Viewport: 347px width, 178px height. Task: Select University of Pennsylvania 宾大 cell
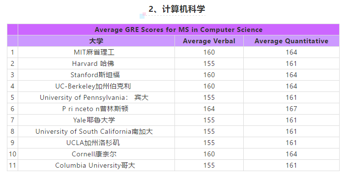pos(96,97)
